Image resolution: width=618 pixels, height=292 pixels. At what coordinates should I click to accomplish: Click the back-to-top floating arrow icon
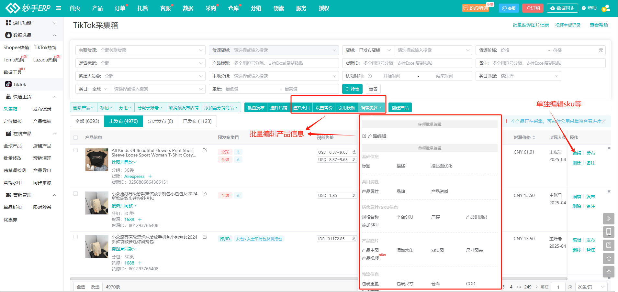point(609,272)
